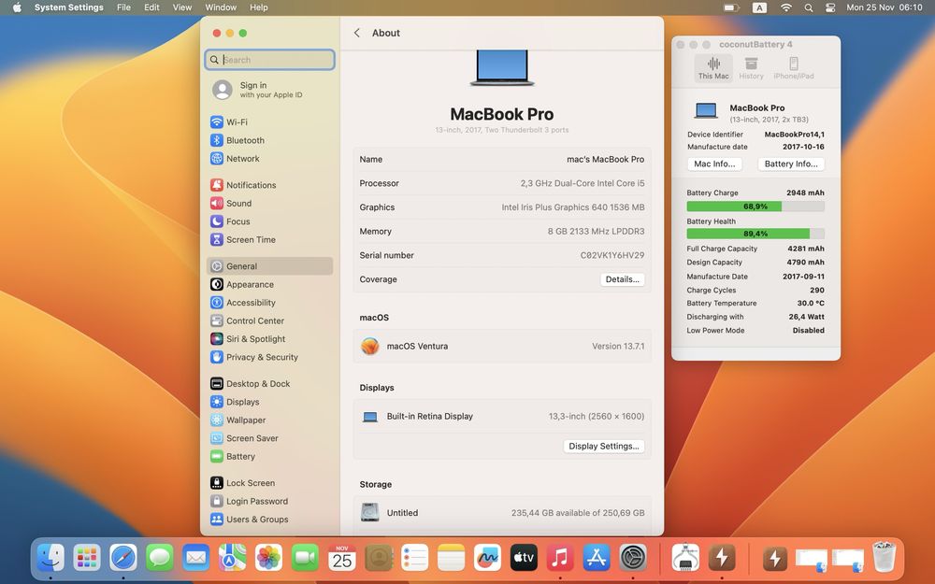Select Privacy & Security in the sidebar
Image resolution: width=935 pixels, height=584 pixels.
(269, 357)
